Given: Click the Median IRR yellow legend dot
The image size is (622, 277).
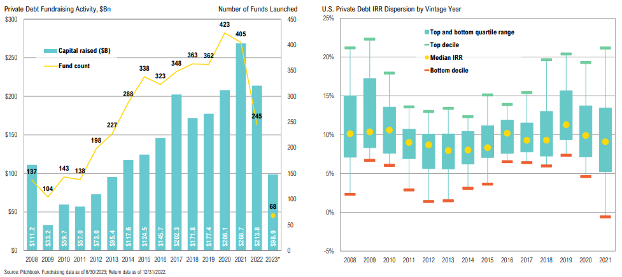Looking at the screenshot, I should [x=427, y=57].
